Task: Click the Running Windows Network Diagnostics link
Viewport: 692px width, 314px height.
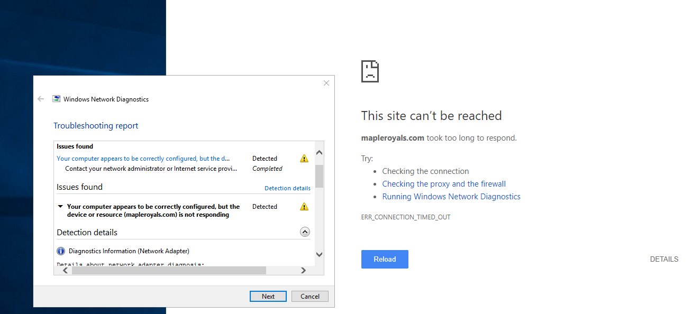Action: (x=451, y=196)
